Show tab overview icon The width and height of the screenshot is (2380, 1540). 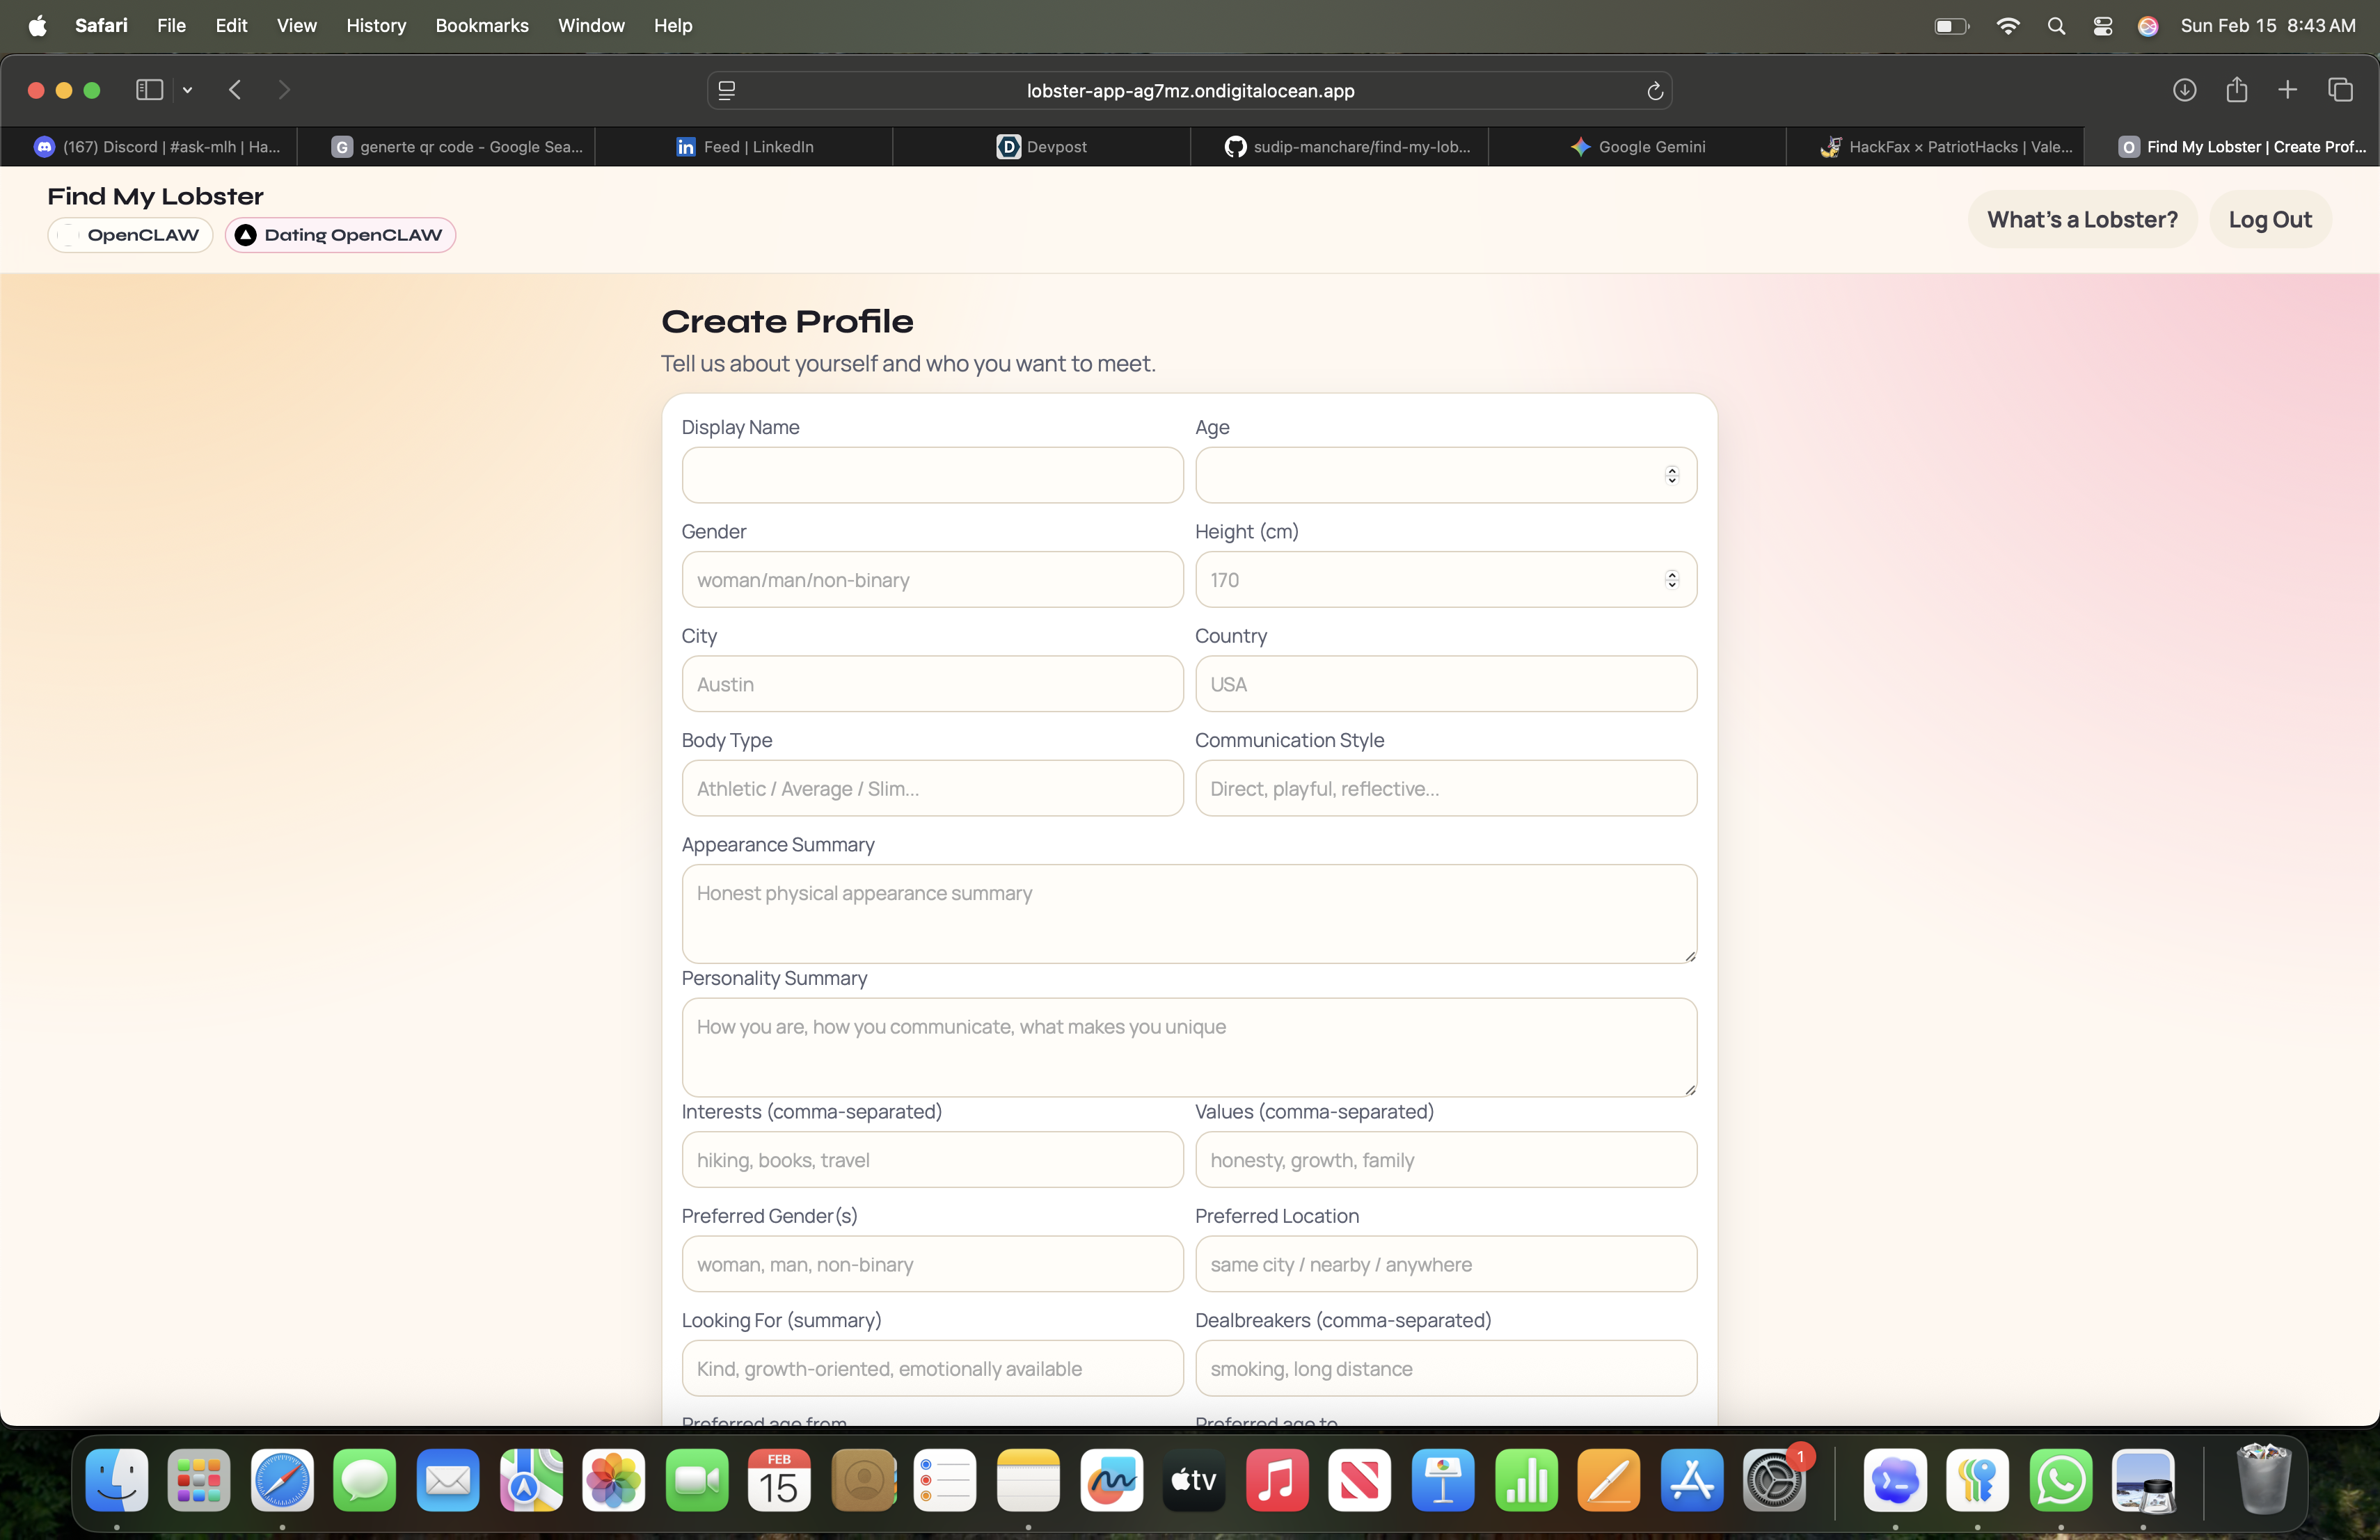point(2340,90)
